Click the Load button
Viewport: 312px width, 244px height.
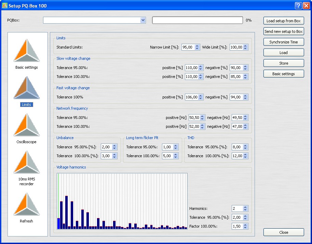(x=284, y=53)
